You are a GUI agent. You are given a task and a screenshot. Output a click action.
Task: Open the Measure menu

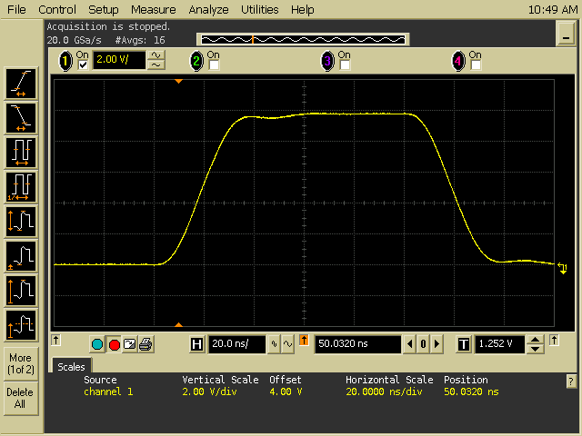(154, 9)
